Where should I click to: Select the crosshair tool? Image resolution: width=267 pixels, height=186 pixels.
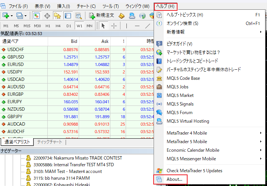coord(114,26)
